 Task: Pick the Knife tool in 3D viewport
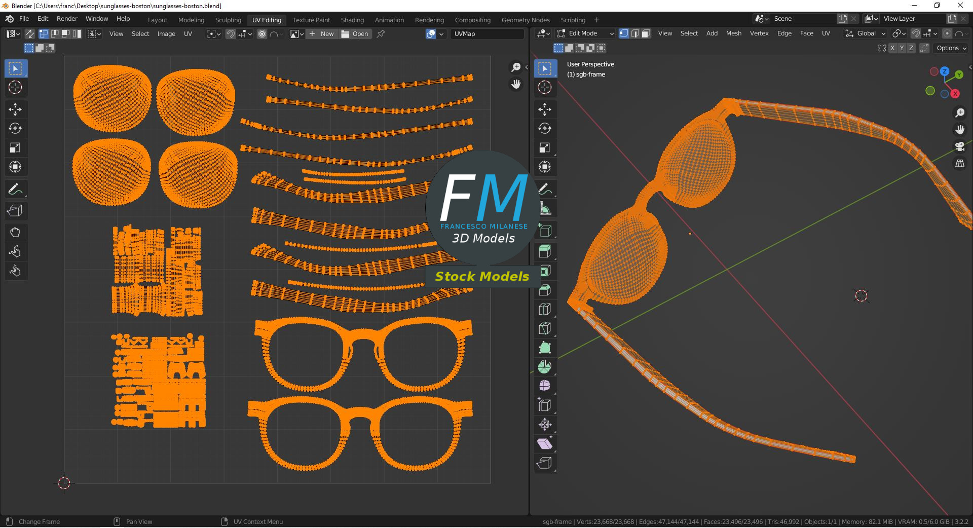tap(545, 328)
